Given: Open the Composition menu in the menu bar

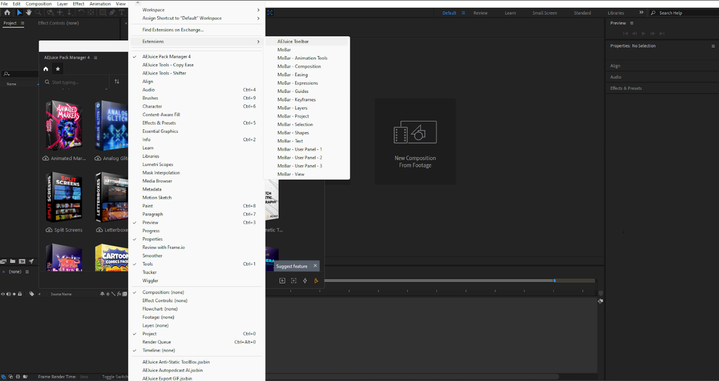Looking at the screenshot, I should click(x=39, y=4).
